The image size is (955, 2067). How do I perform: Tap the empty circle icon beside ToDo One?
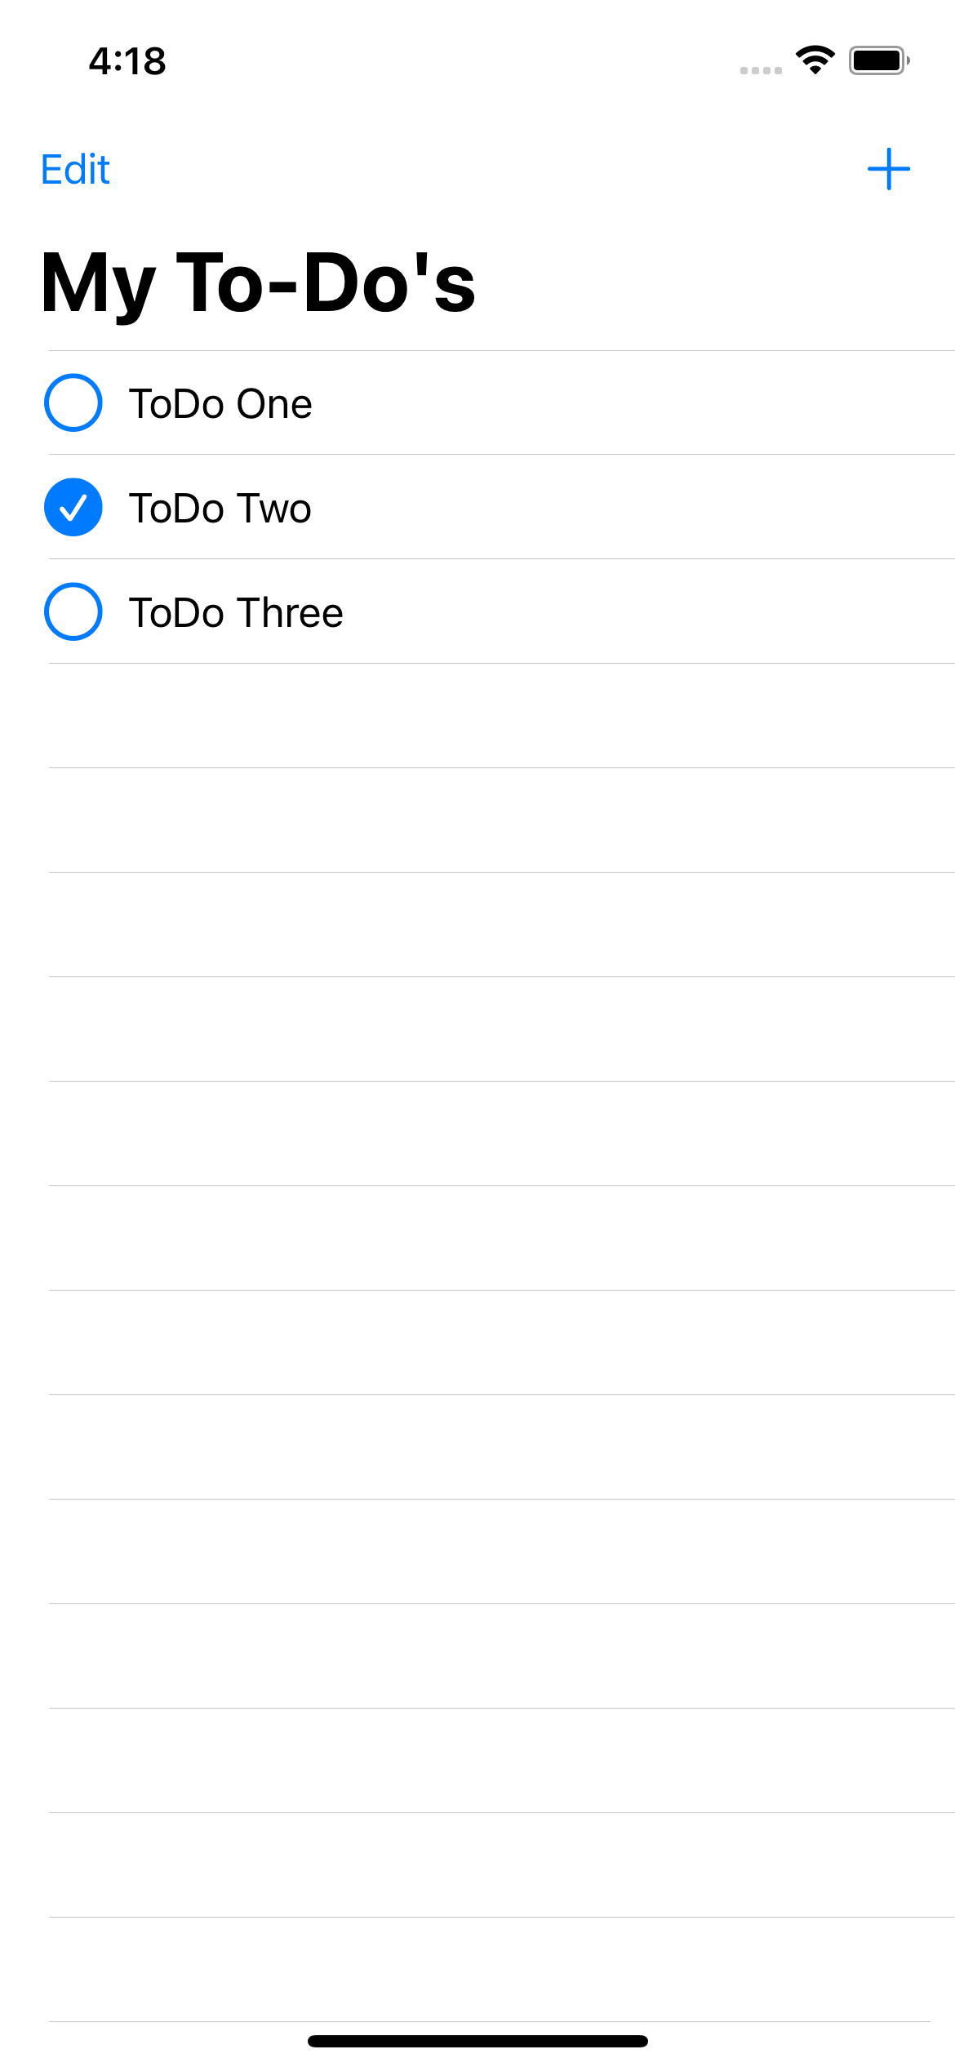click(73, 402)
